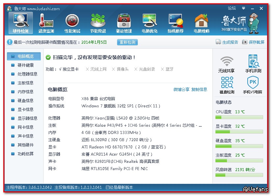Open the 电脑维修 computer repair section
Screen dimensions: 272x196
tap(202, 23)
